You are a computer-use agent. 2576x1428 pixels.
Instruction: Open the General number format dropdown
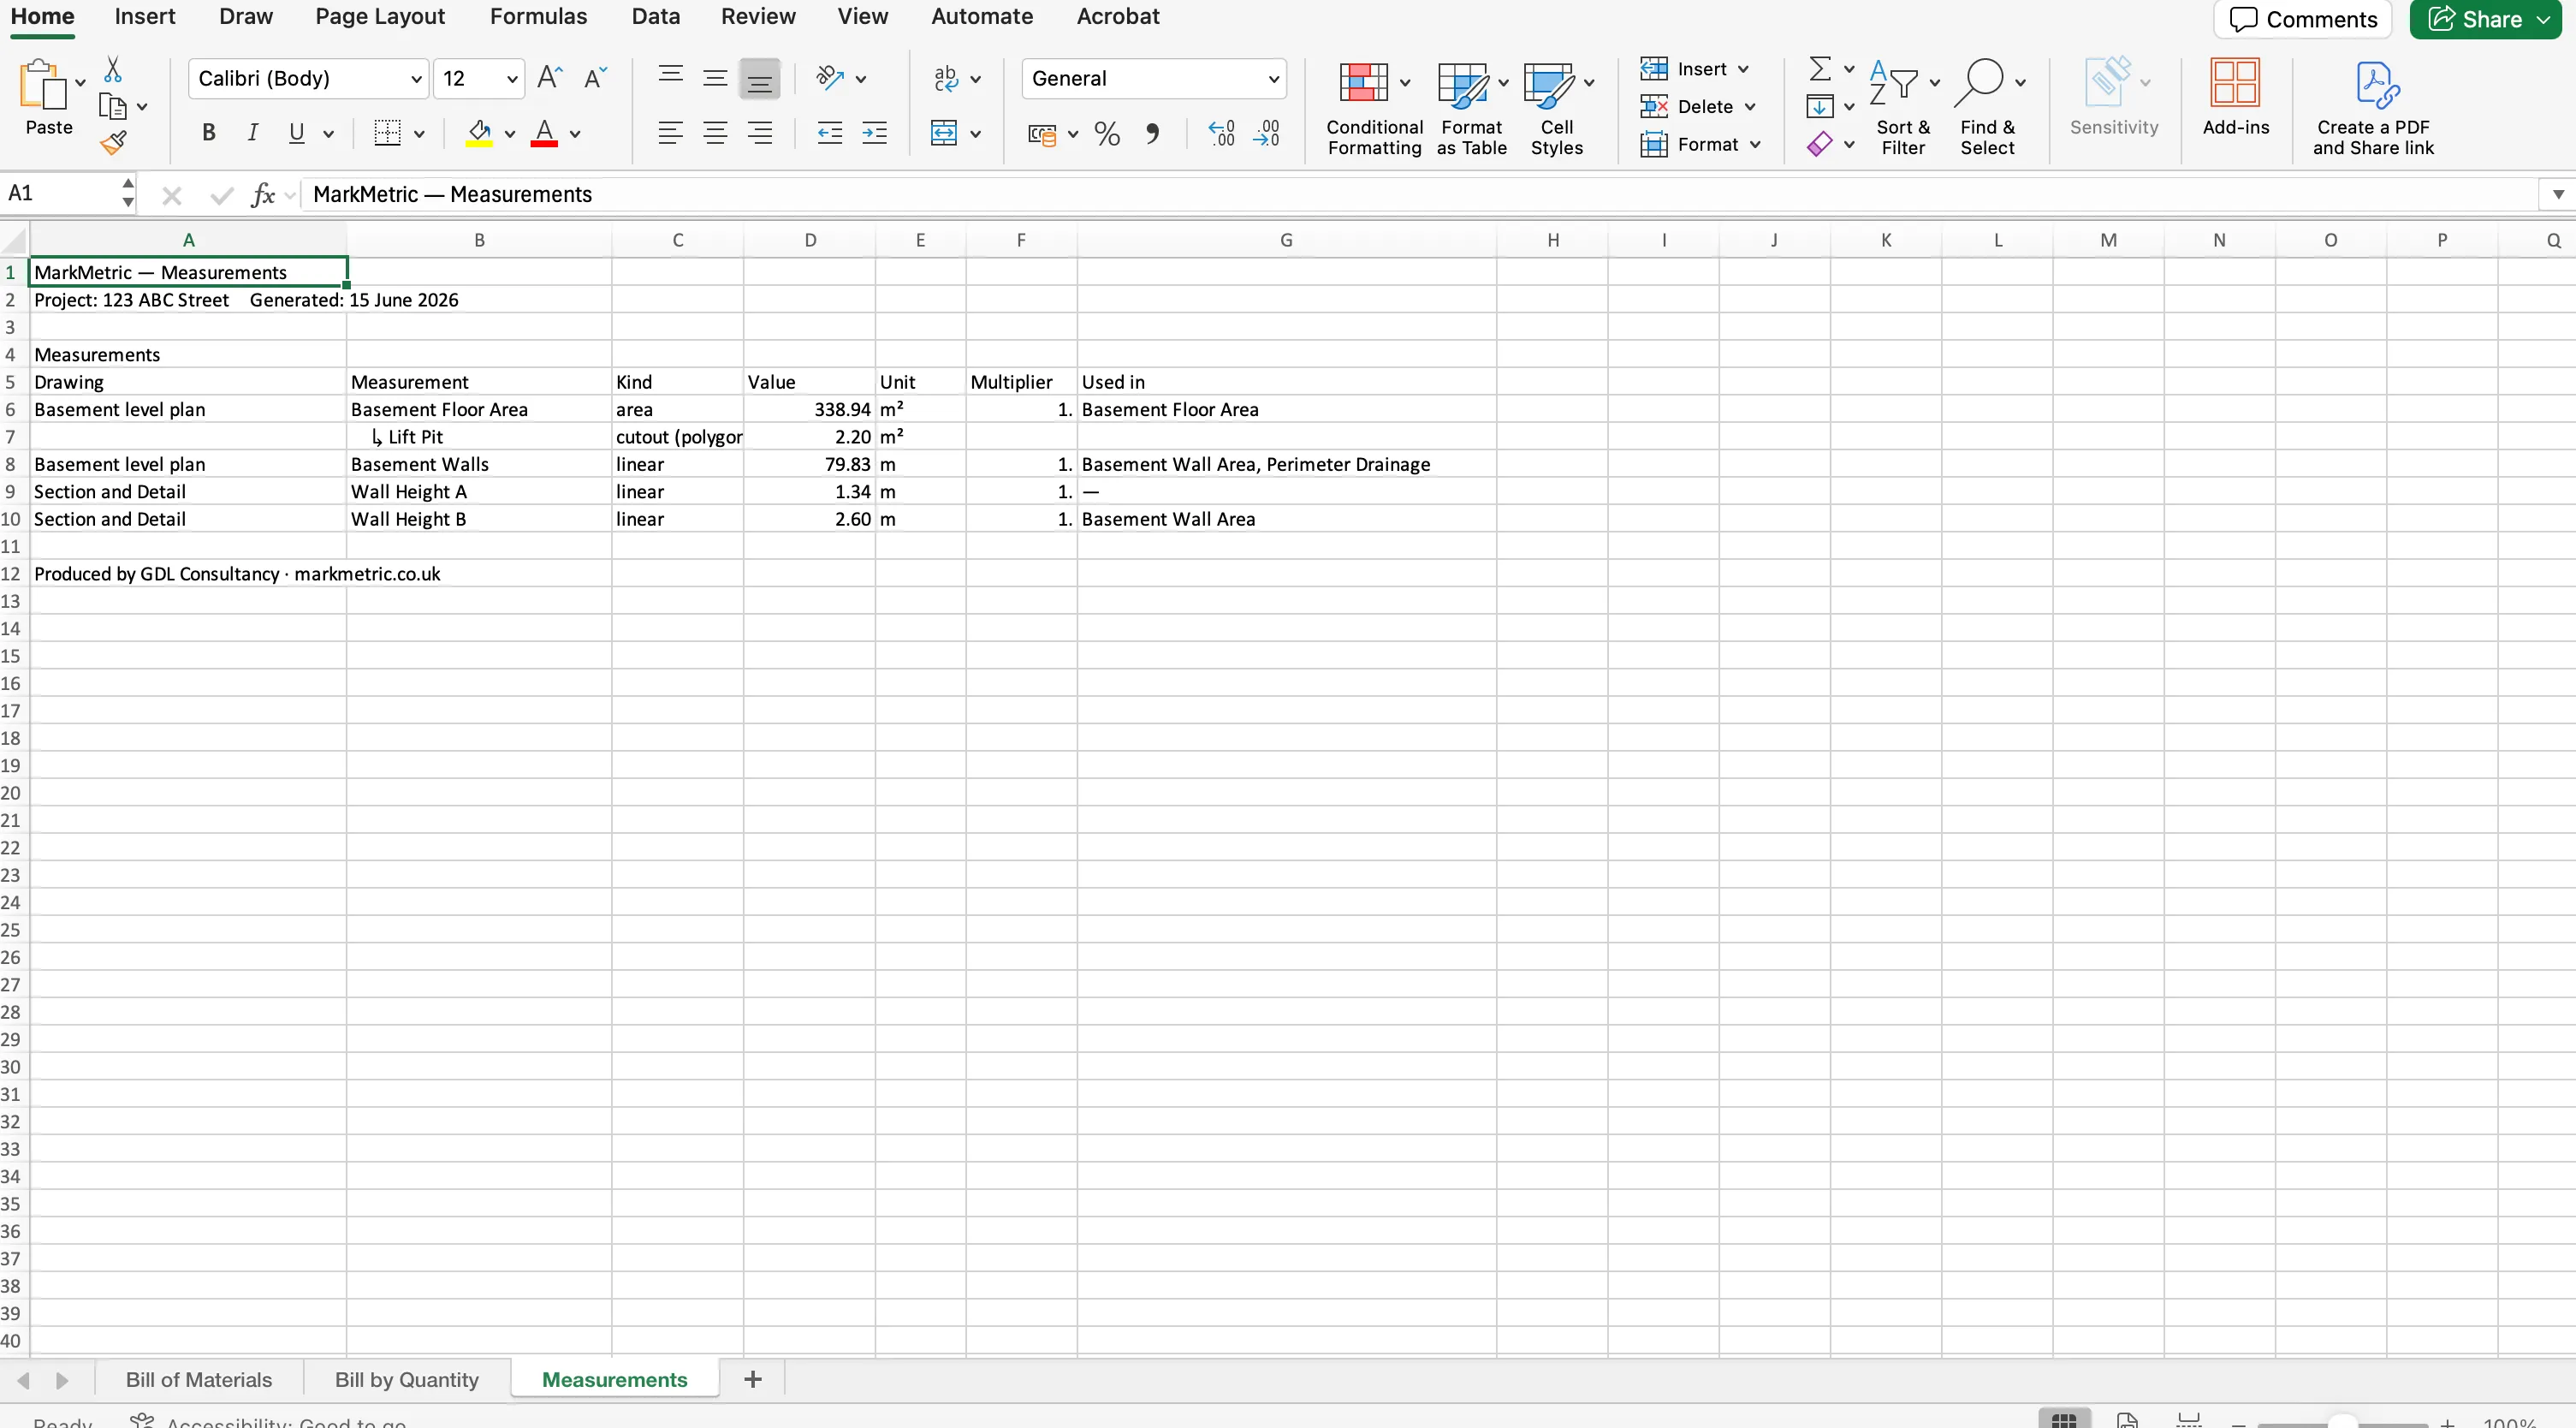pyautogui.click(x=1273, y=79)
